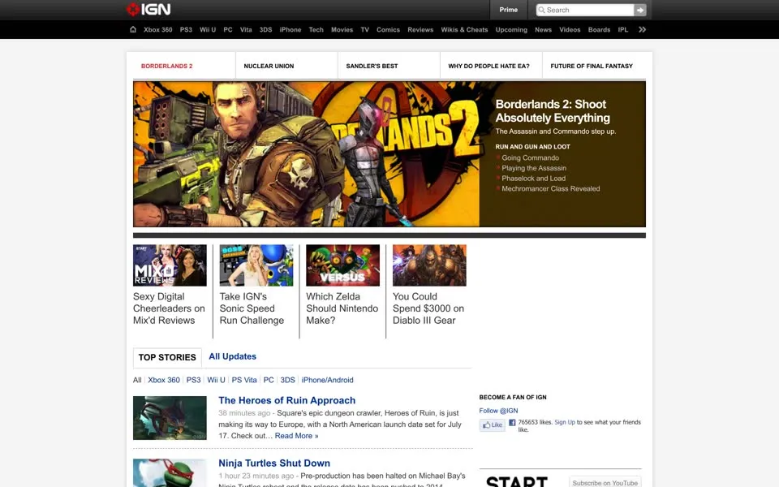
Task: Open Vita nav section
Action: [246, 30]
